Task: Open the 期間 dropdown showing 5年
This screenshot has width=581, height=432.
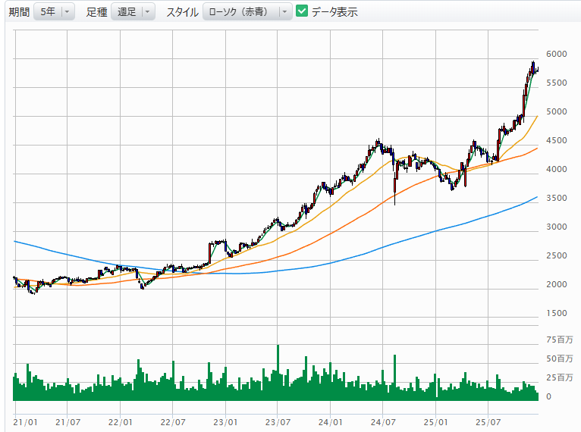Action: click(x=54, y=12)
